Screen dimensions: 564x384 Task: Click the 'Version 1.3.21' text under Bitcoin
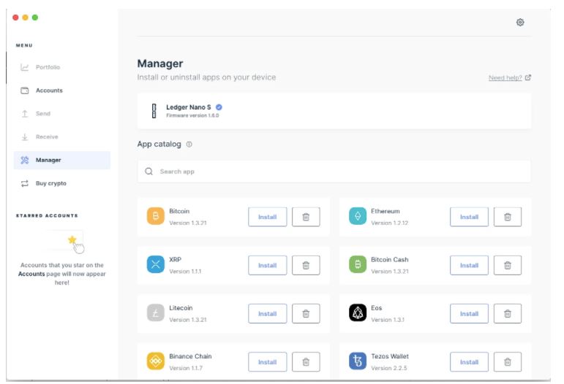coord(188,223)
